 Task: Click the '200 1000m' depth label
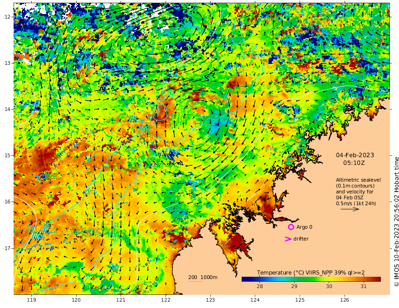coord(203,277)
